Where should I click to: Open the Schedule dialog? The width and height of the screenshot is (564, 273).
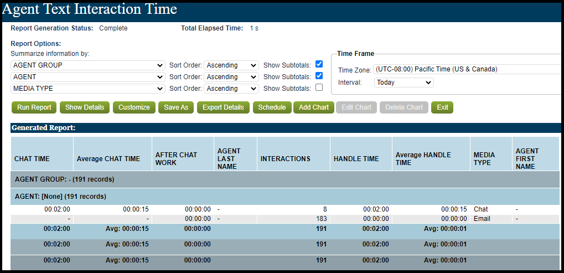pyautogui.click(x=272, y=107)
